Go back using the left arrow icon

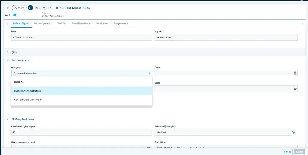8,8
